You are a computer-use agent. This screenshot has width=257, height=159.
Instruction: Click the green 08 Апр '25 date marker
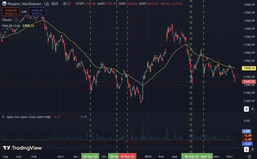[x=191, y=156]
